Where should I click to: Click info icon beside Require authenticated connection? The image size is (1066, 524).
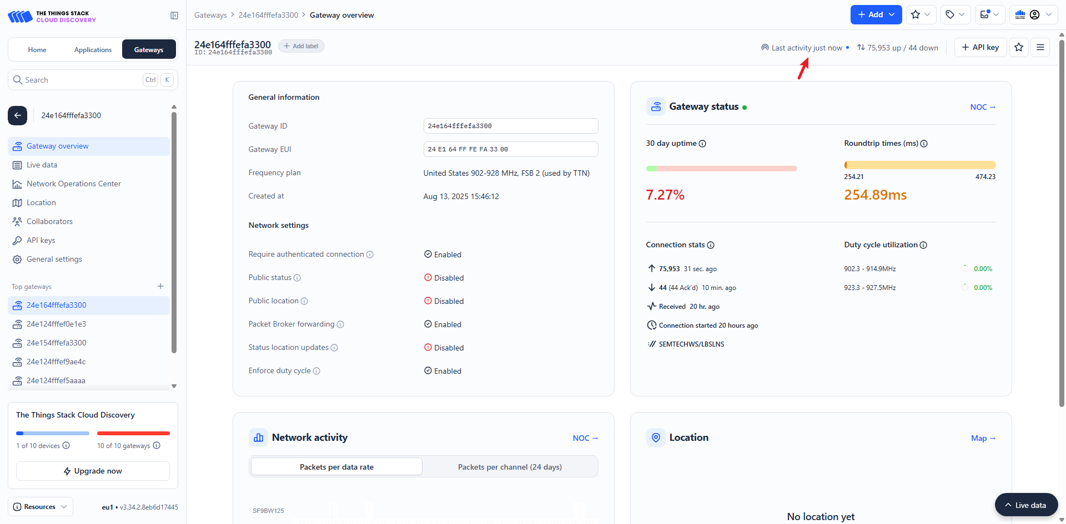[370, 255]
